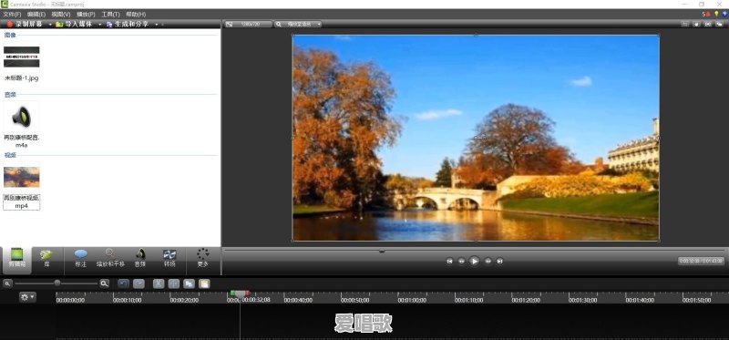Click the timeline playhead marker

click(x=240, y=294)
